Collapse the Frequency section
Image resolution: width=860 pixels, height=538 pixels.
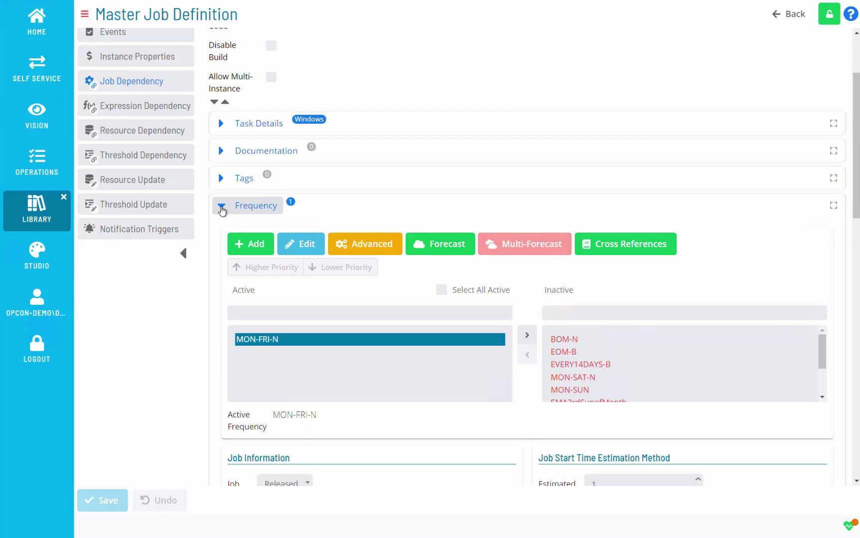click(222, 206)
